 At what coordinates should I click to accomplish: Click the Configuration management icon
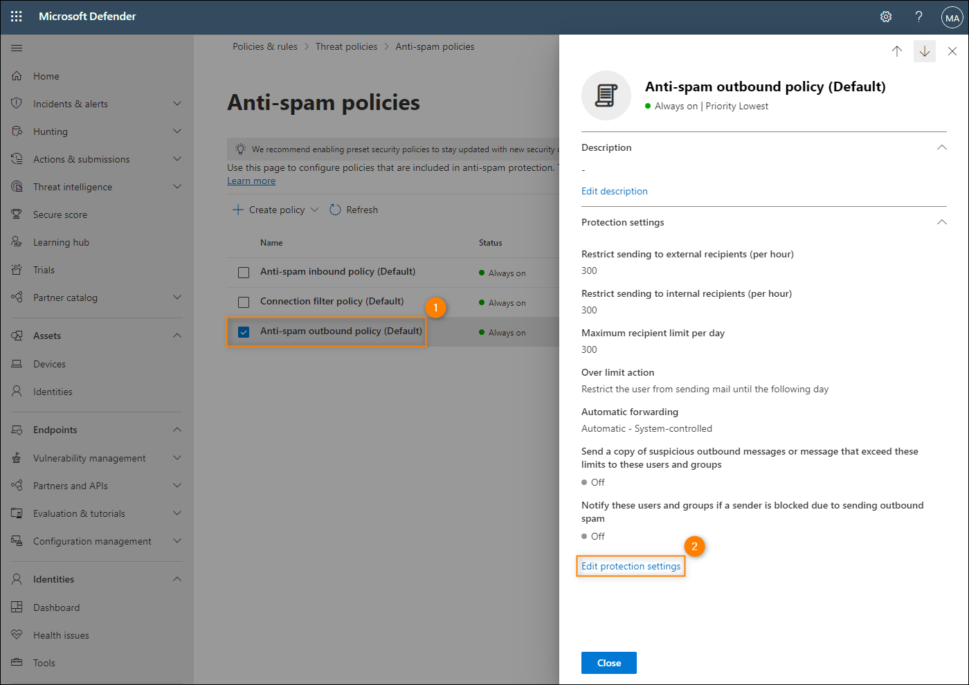[x=17, y=541]
